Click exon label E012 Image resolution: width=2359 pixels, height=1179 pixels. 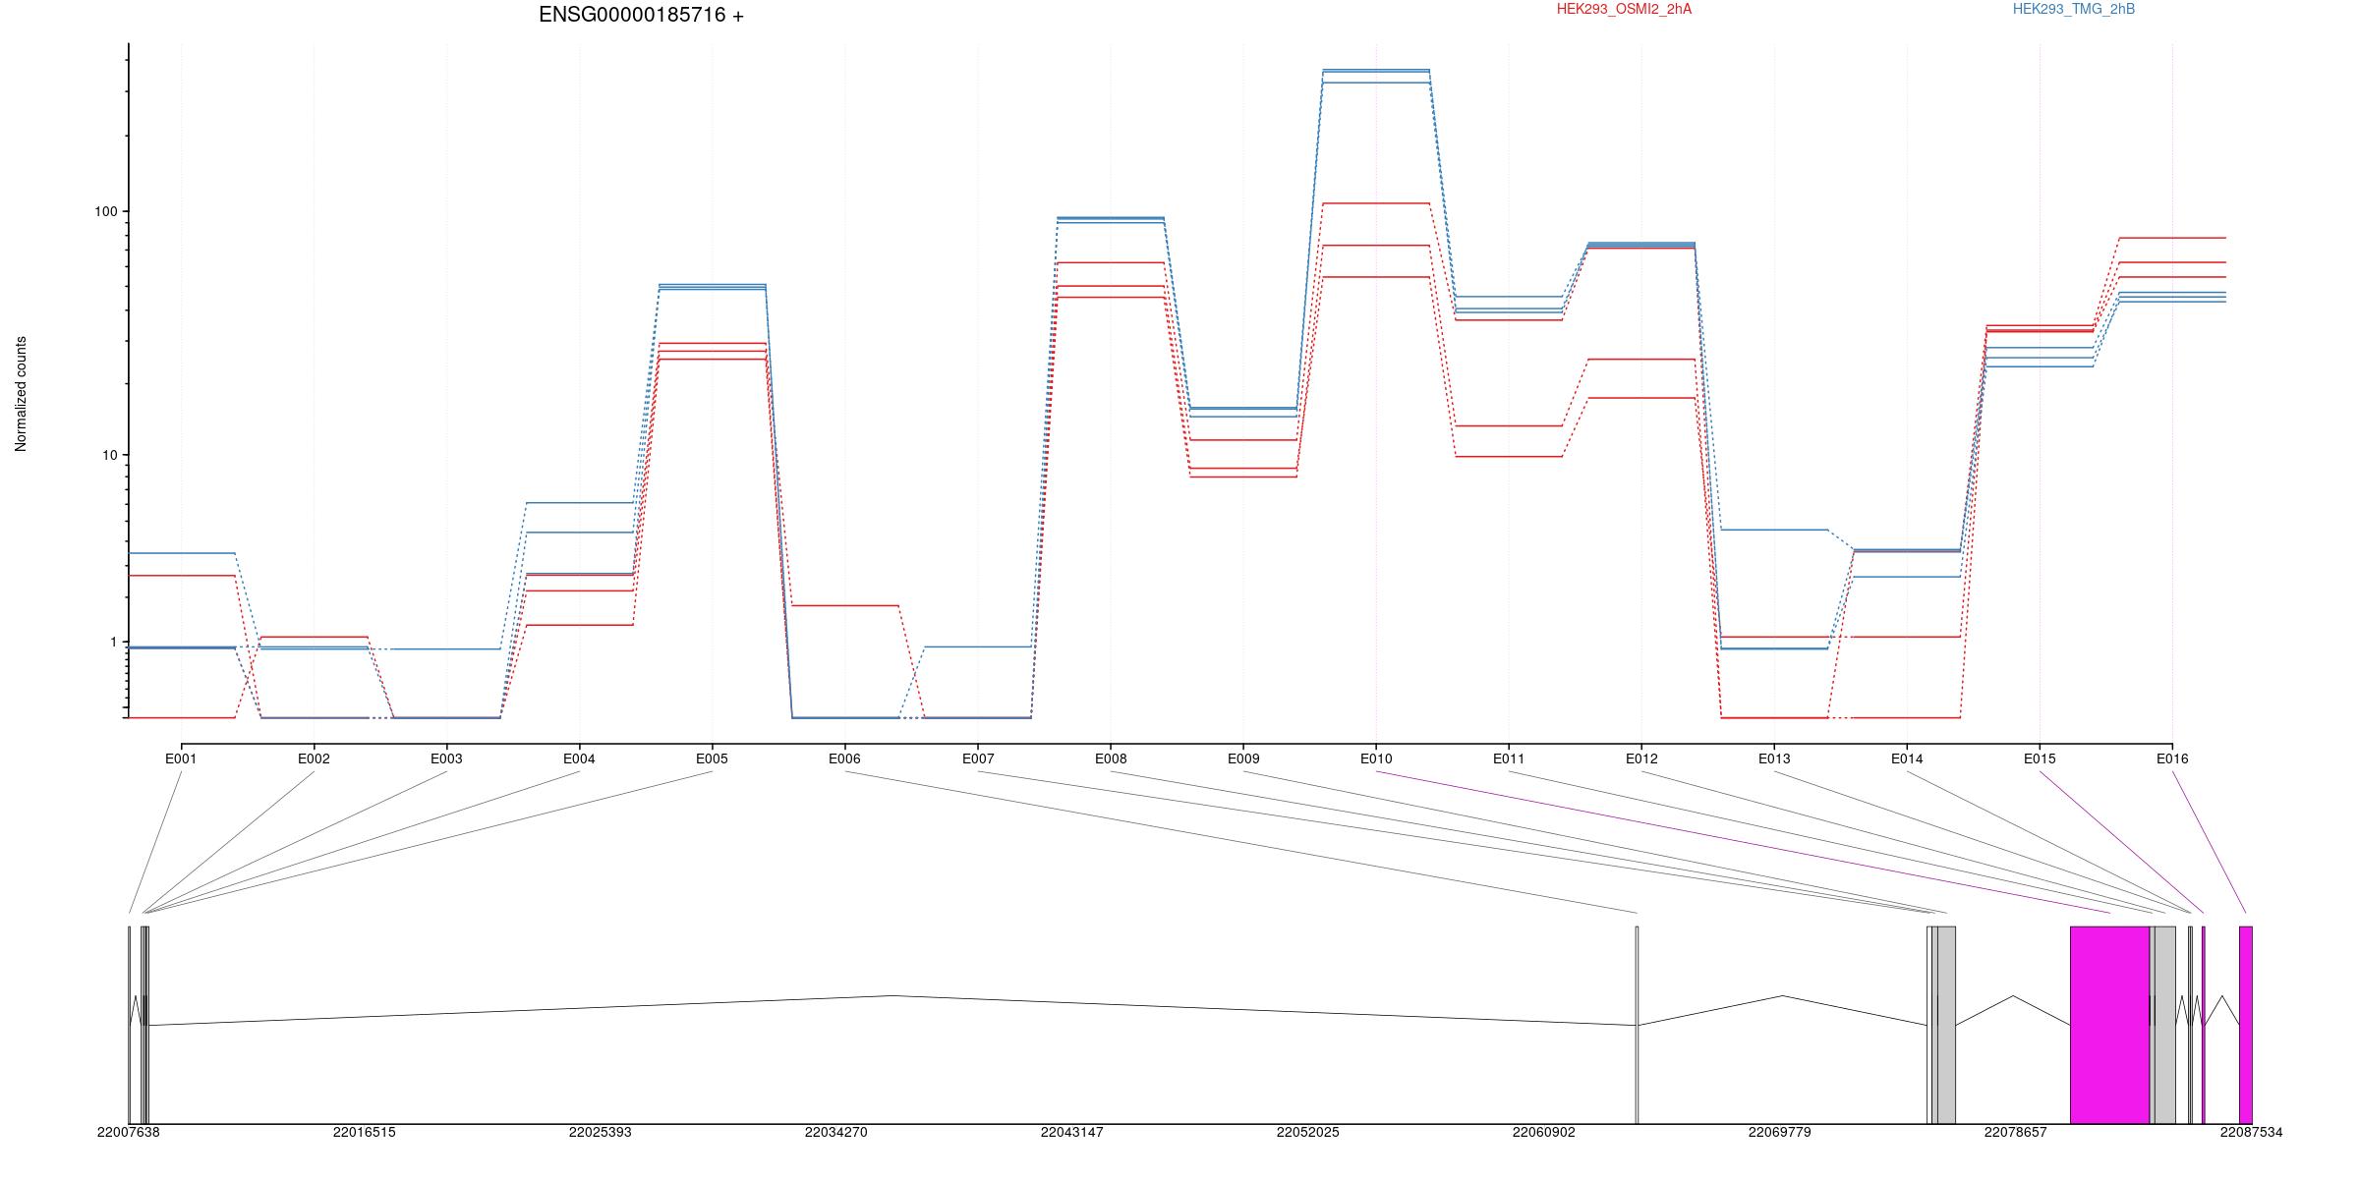coord(1641,758)
